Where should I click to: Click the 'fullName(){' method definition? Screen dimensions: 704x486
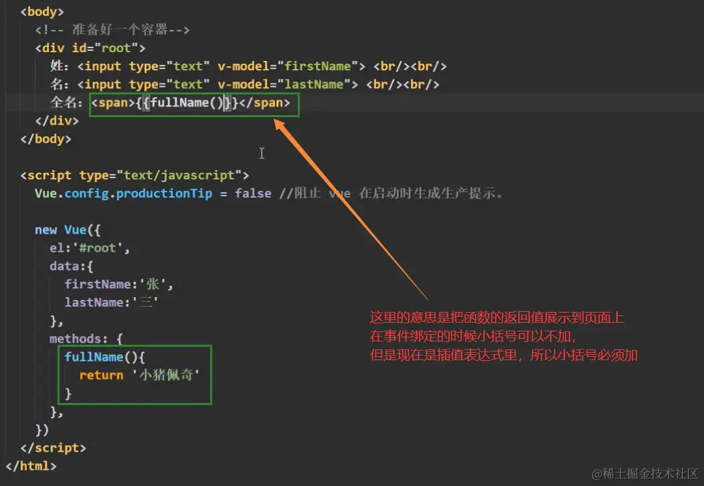click(104, 357)
